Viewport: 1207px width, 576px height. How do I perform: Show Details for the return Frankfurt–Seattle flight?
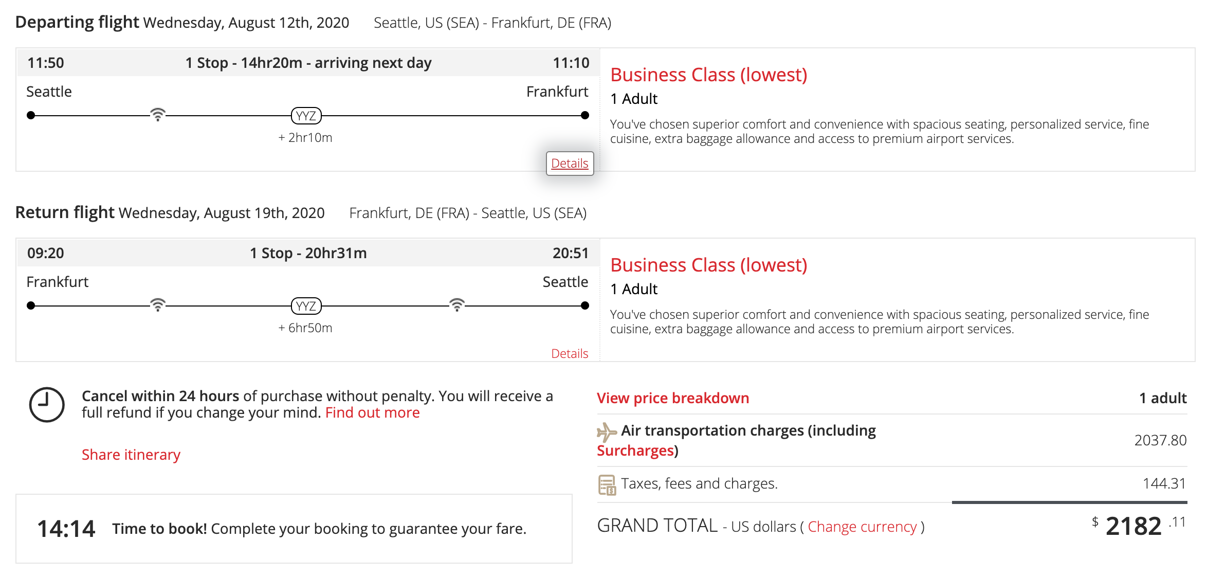pos(570,354)
